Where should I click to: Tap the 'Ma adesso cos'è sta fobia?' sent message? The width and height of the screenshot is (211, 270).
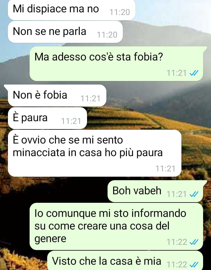coord(116,64)
